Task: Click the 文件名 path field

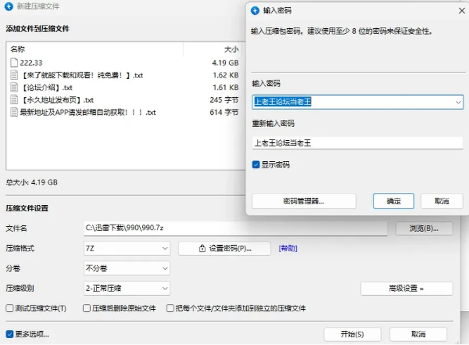Action: [235, 228]
